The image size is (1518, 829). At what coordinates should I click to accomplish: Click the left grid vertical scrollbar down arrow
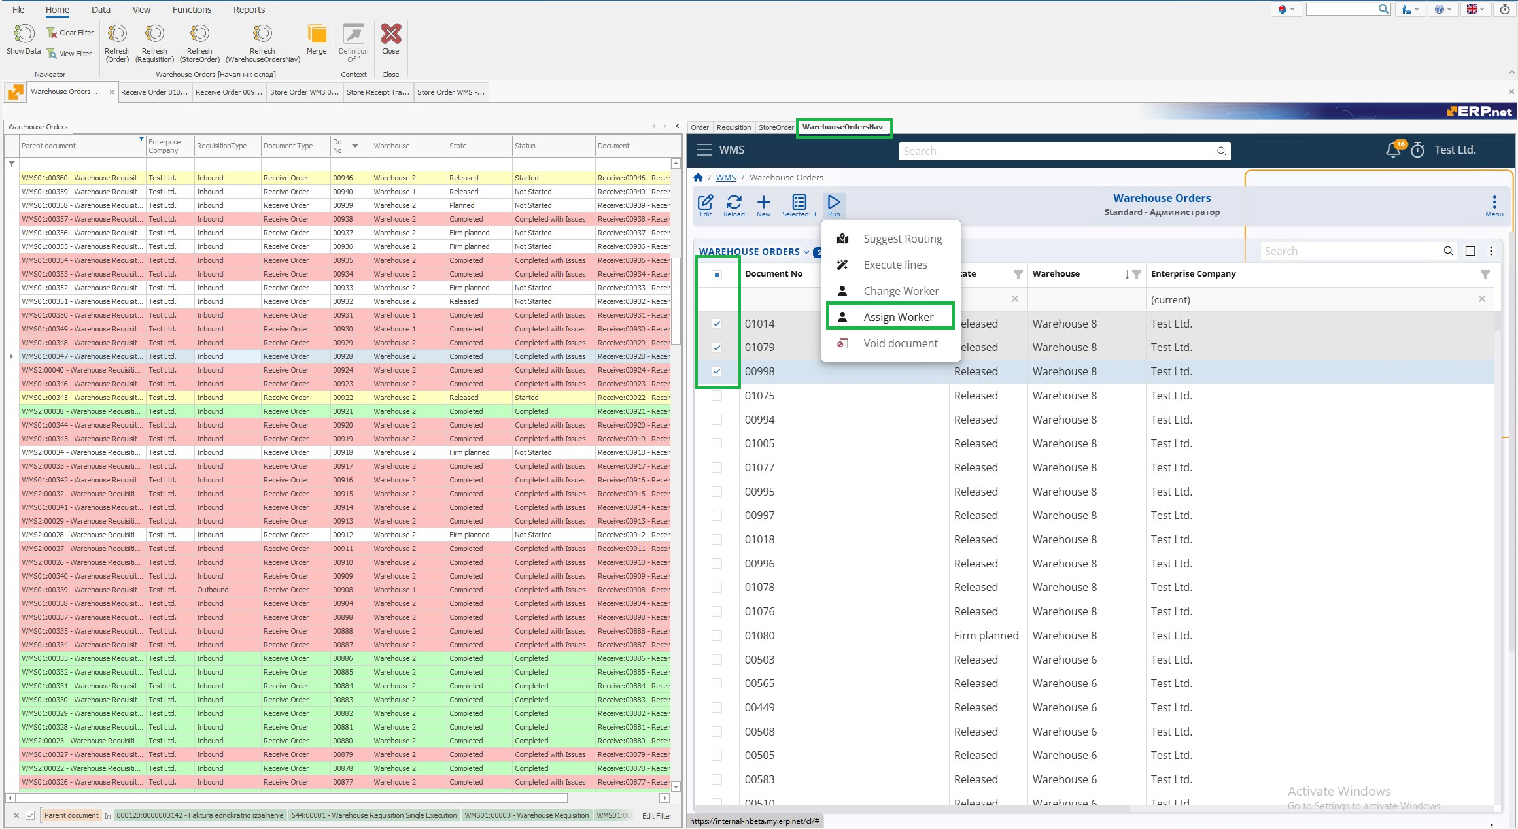(x=676, y=787)
